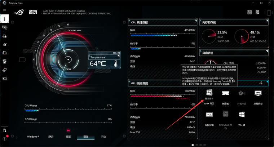This screenshot has width=274, height=147.
Task: Open the hamburger menu in the sidebar
Action: (4, 10)
